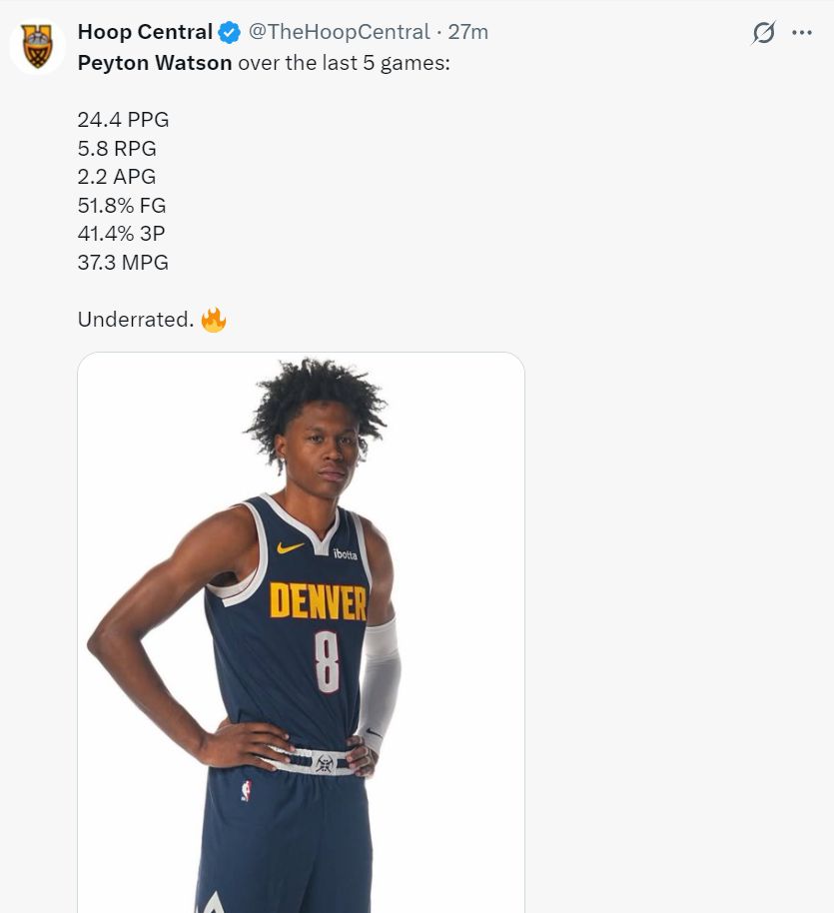834x913 pixels.
Task: Click the bold Peyton Watson text
Action: pos(155,62)
